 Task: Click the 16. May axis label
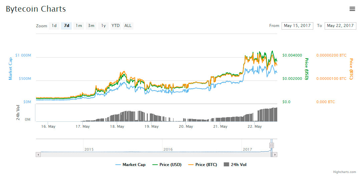pyautogui.click(x=48, y=126)
